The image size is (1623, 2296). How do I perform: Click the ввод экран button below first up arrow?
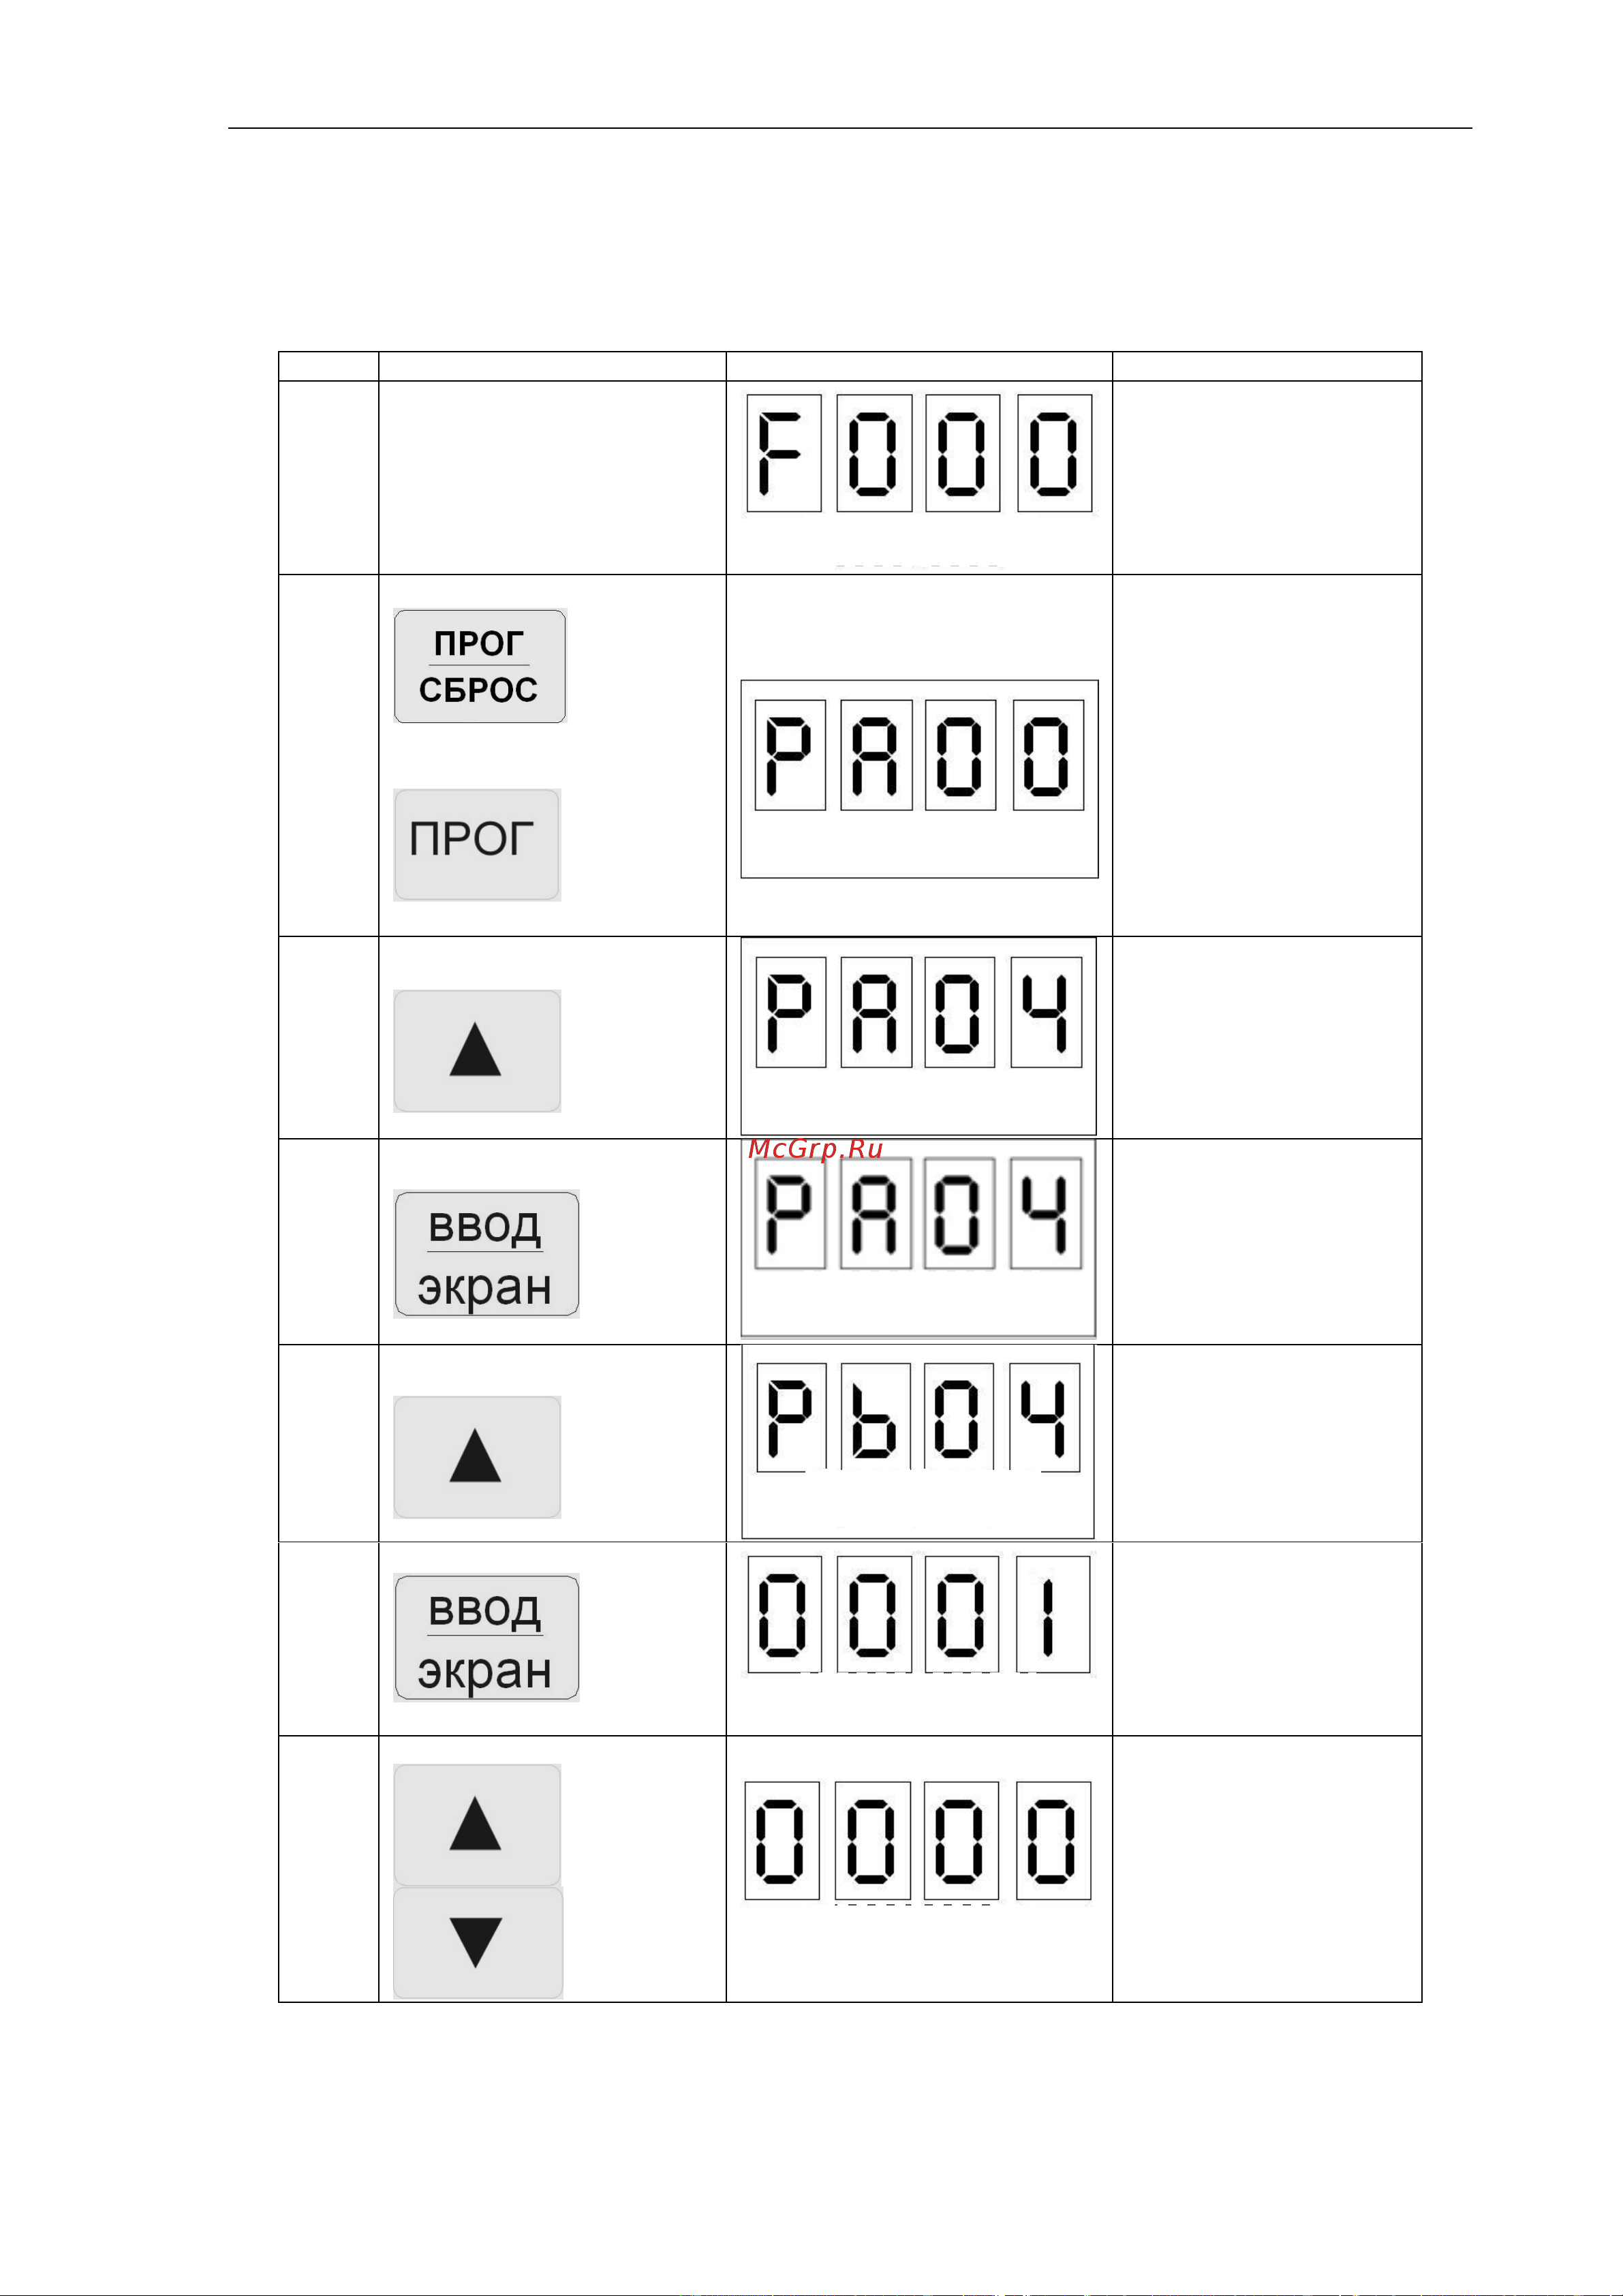coord(486,1254)
